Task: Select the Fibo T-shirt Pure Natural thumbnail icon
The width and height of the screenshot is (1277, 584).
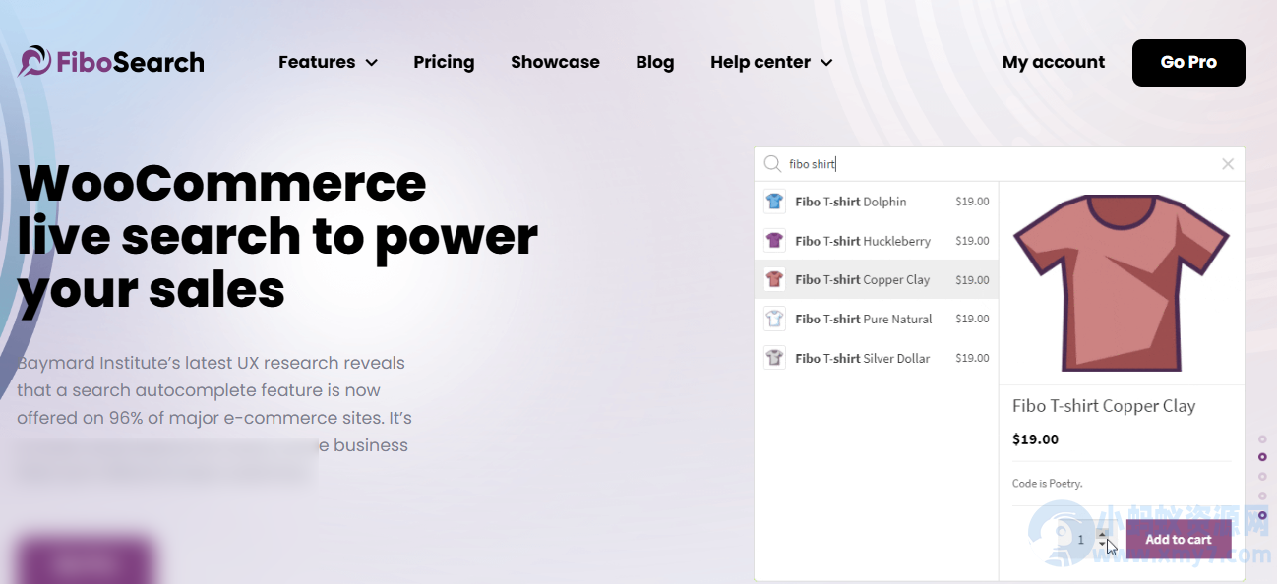Action: tap(774, 318)
